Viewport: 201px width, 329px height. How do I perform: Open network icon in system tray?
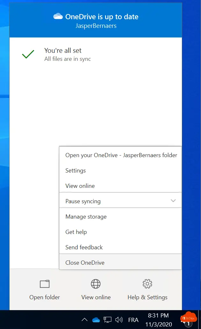coord(108,320)
